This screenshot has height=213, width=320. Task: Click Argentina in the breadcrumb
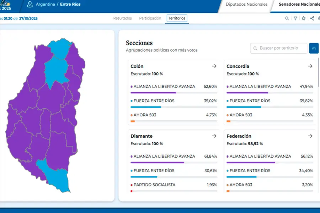pyautogui.click(x=46, y=5)
